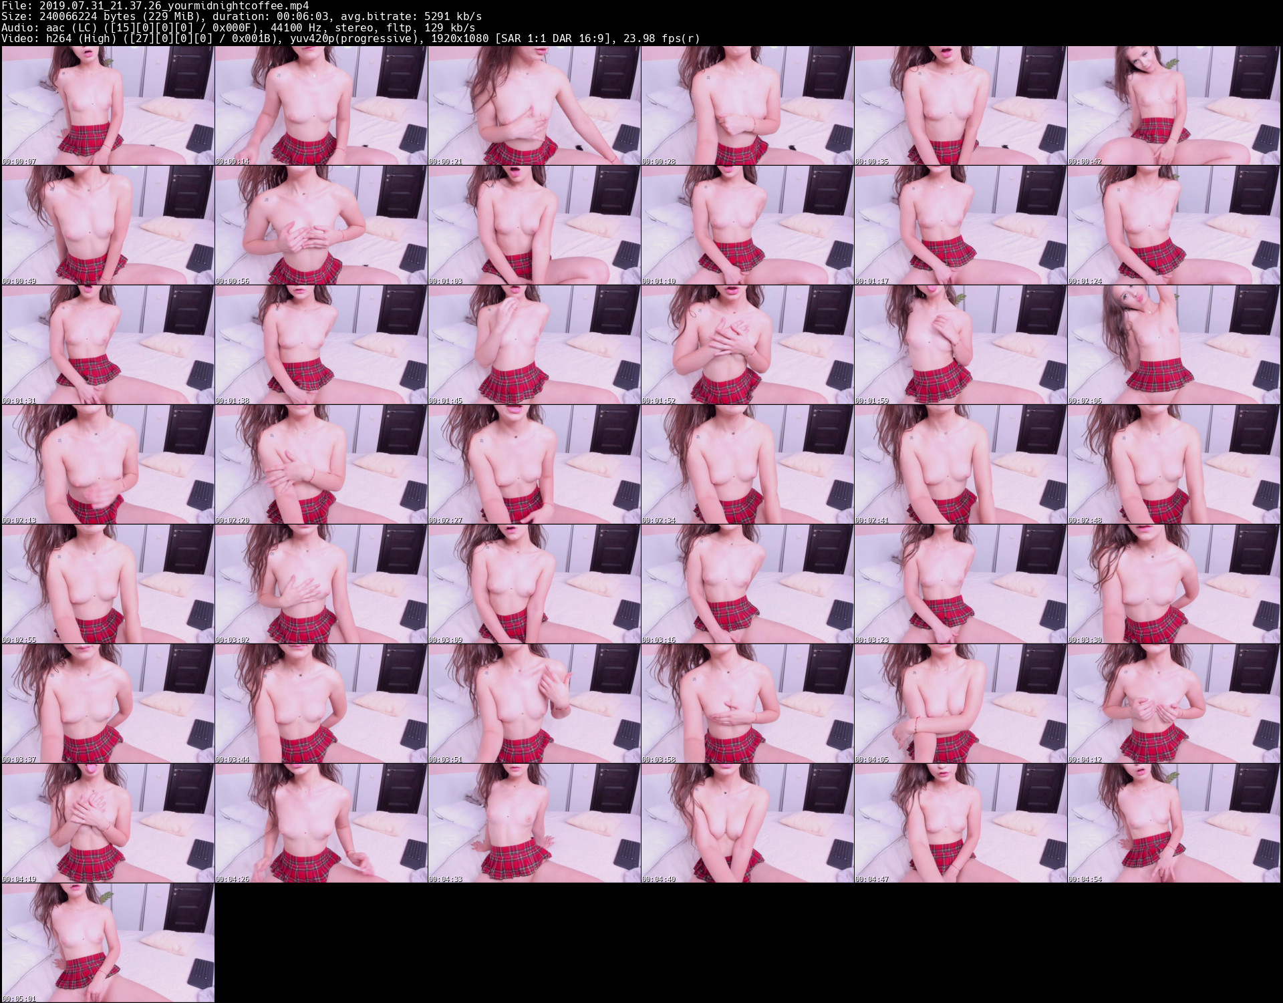1283x1003 pixels.
Task: Choose the frame at 00:01:59
Action: [x=961, y=345]
